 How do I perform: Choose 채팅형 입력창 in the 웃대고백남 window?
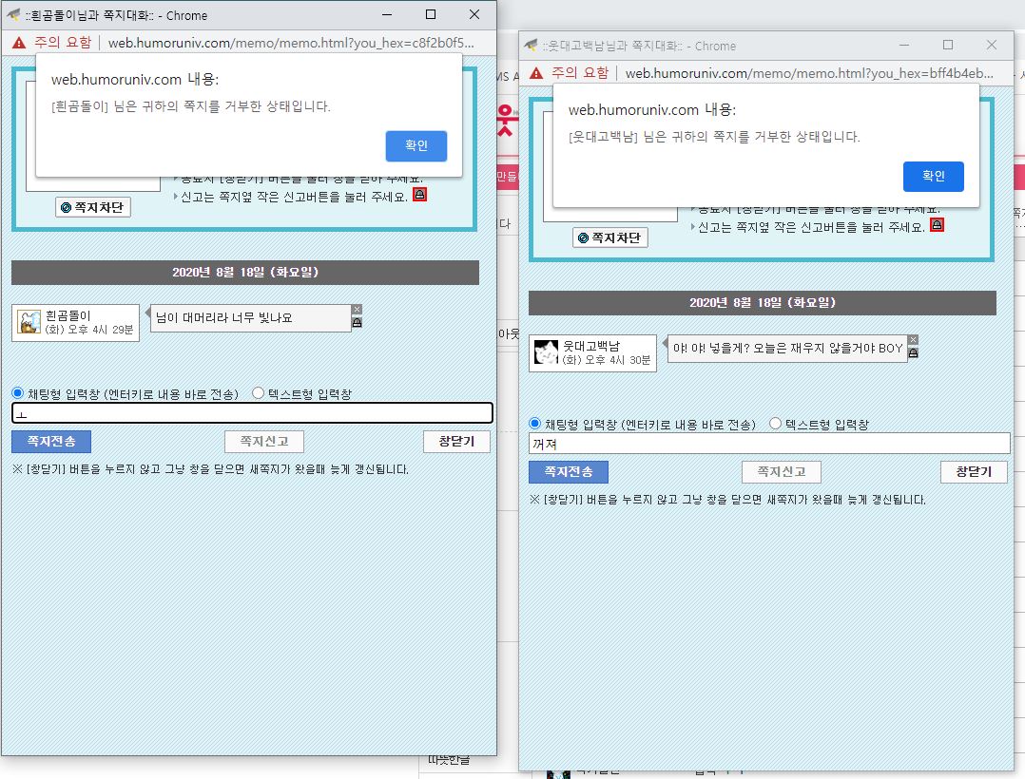coord(534,424)
